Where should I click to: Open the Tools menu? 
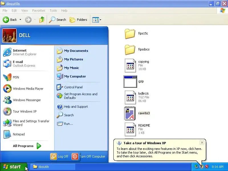(53, 11)
